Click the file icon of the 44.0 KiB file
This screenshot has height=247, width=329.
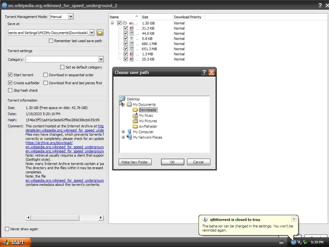(x=131, y=33)
